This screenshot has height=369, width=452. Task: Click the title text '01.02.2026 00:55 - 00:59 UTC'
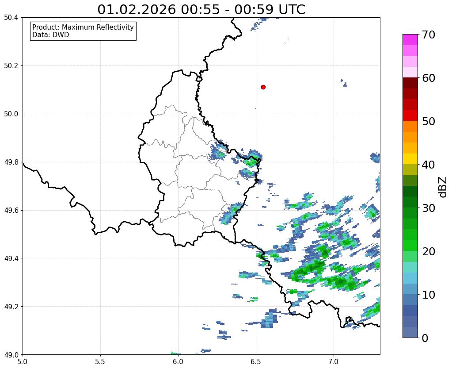201,10
